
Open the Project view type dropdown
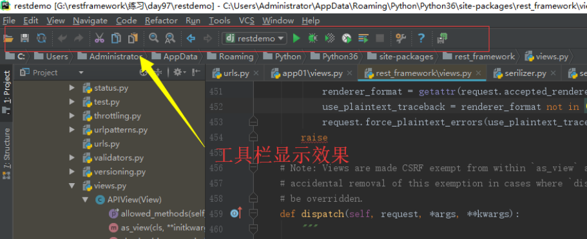point(52,73)
